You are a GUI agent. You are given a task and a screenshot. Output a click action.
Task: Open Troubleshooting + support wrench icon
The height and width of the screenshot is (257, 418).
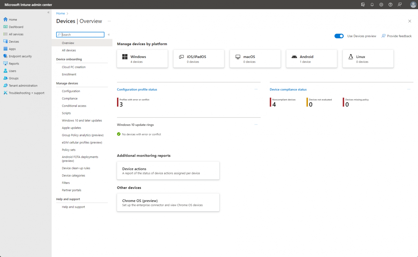5,93
